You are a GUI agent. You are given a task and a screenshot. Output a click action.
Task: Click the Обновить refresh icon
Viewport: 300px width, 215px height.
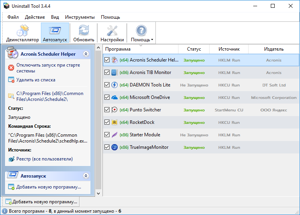pyautogui.click(x=84, y=31)
